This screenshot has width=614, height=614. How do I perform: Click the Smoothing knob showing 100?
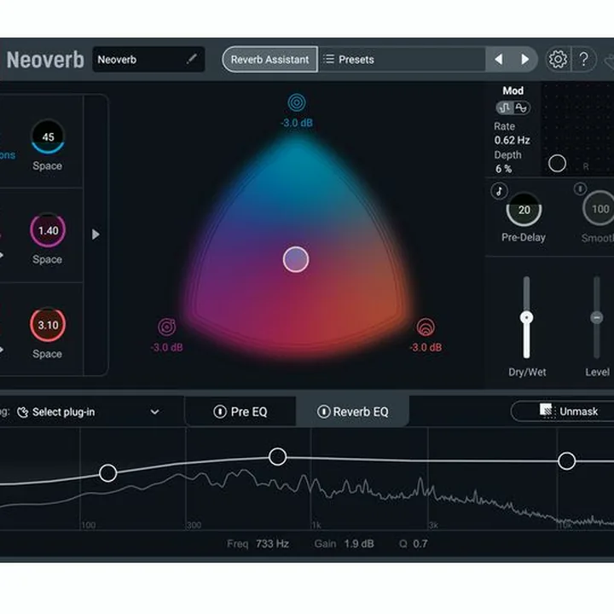coord(600,209)
